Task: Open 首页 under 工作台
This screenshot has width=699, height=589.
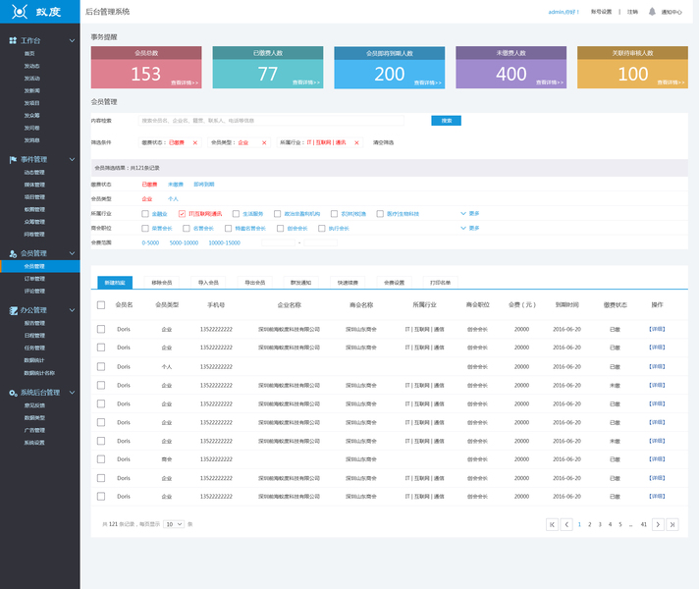Action: point(29,54)
